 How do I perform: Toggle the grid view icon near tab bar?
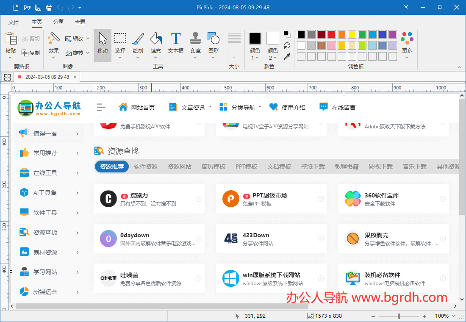[x=7, y=77]
